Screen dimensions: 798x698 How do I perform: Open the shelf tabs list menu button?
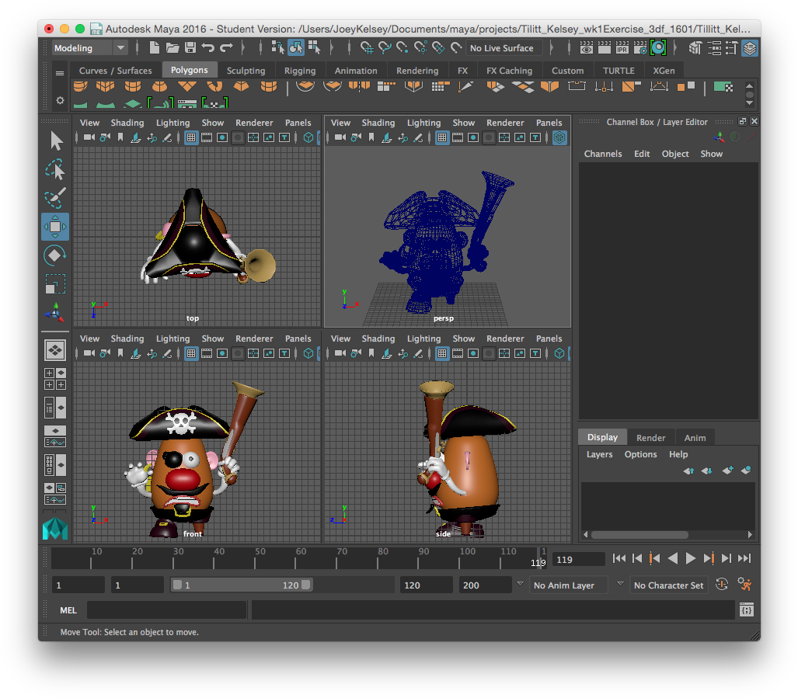[60, 73]
